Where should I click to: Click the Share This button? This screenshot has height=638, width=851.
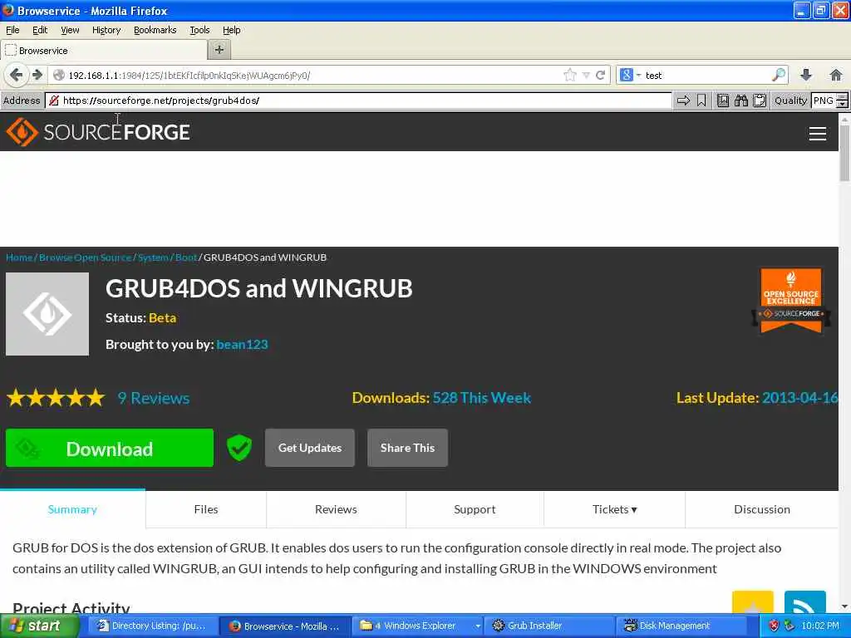407,448
